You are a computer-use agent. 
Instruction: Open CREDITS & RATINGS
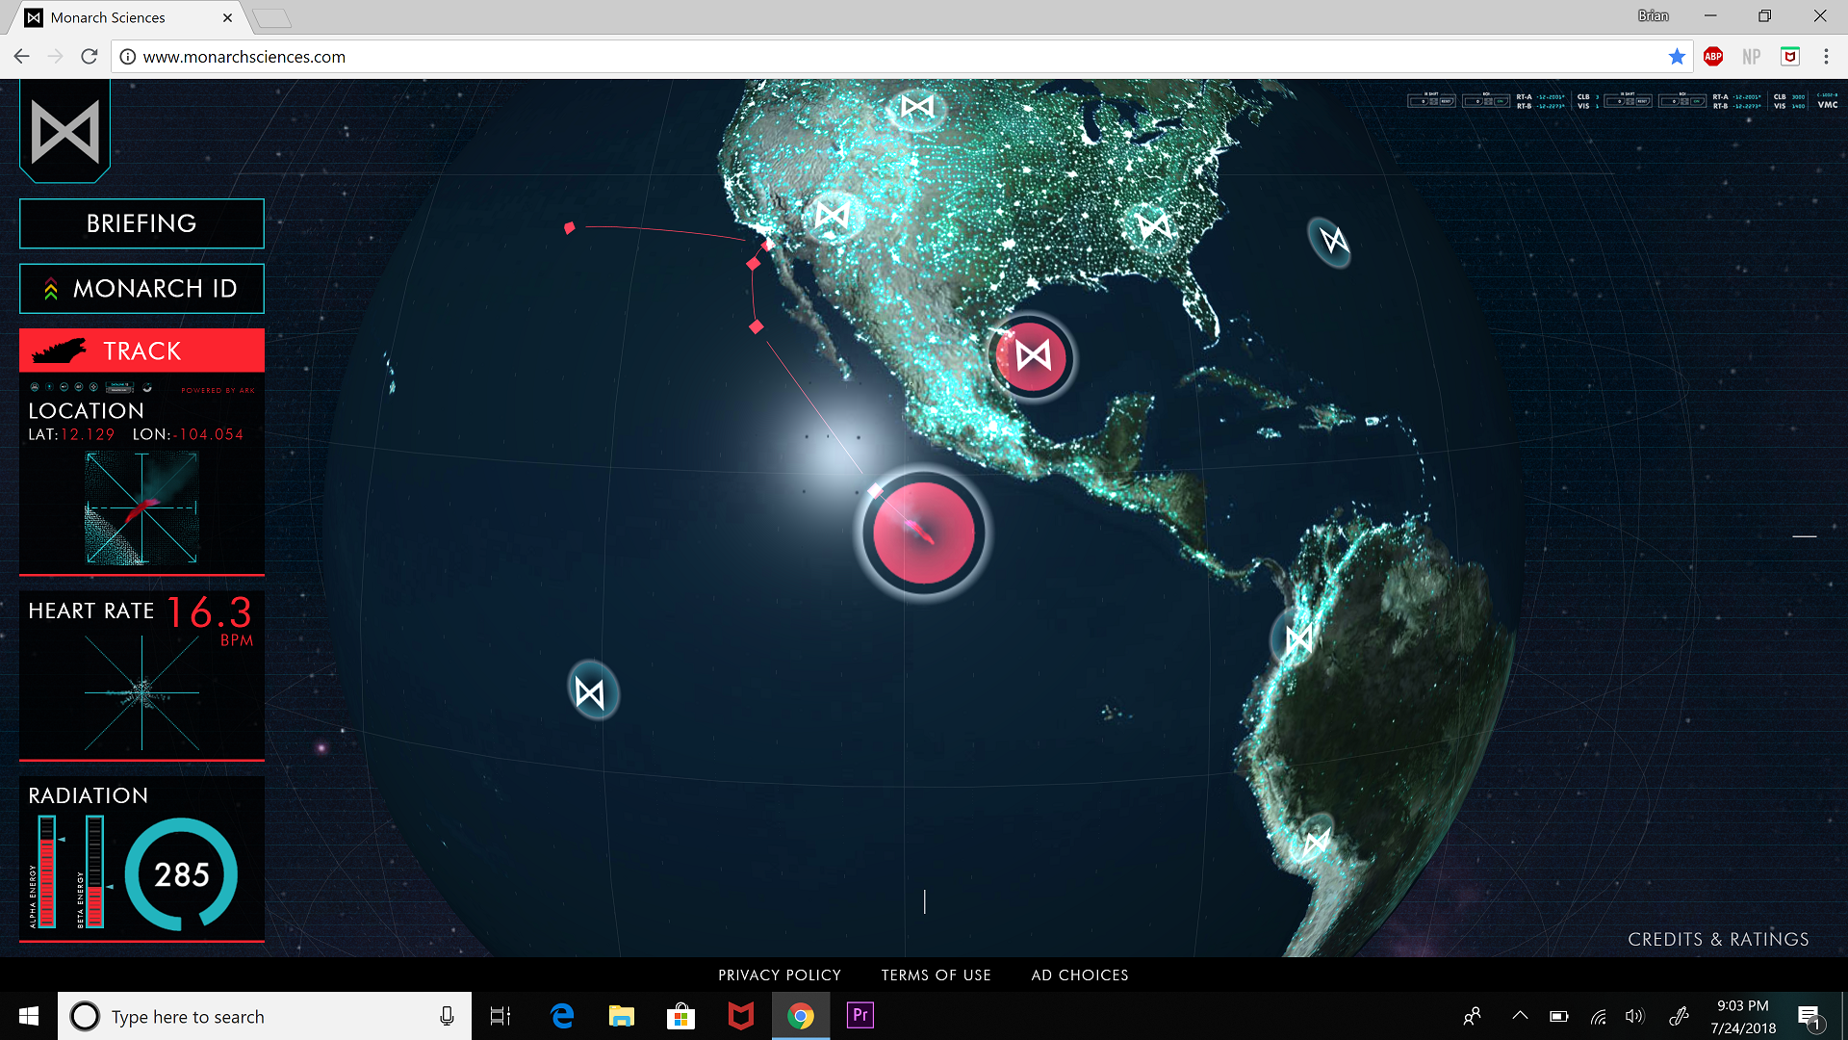coord(1718,939)
